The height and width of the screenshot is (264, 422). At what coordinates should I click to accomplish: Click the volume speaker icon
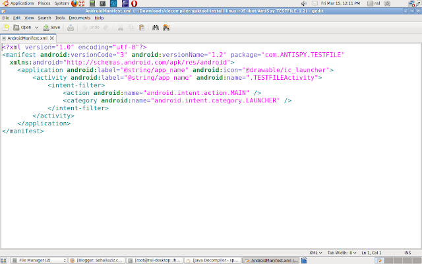point(304,3)
